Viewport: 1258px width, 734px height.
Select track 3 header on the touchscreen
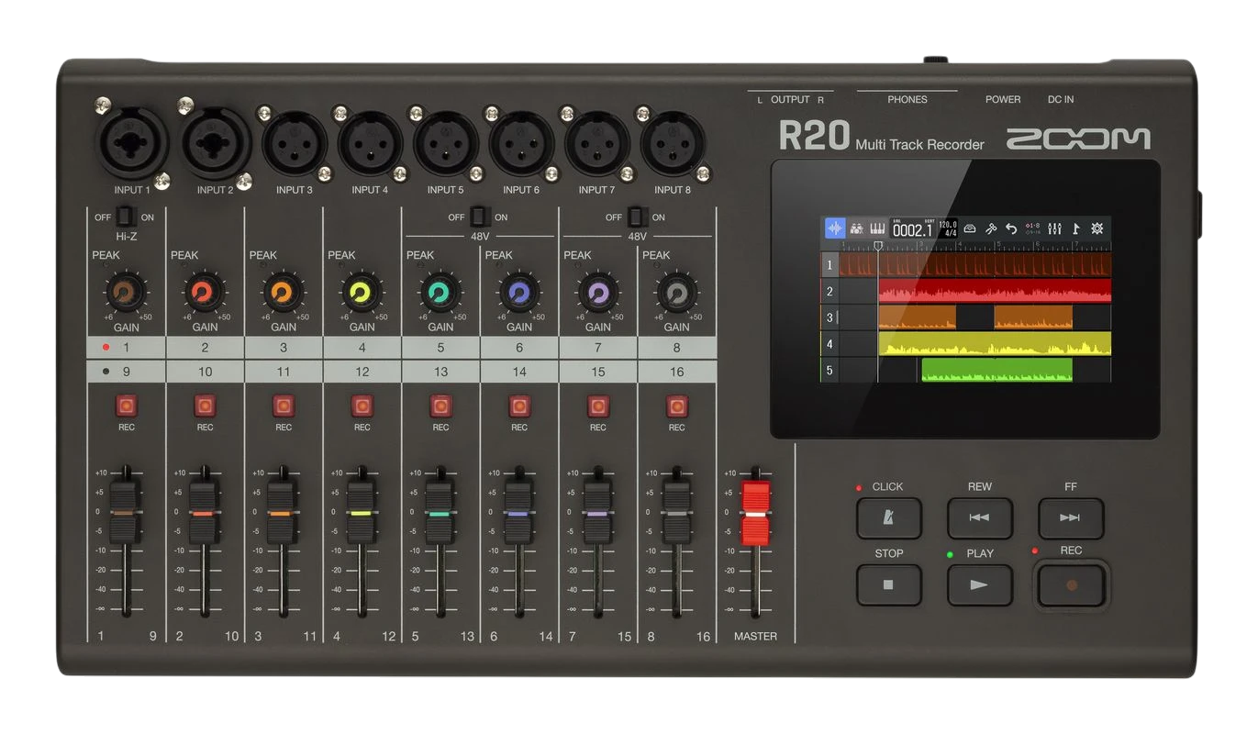click(x=829, y=317)
